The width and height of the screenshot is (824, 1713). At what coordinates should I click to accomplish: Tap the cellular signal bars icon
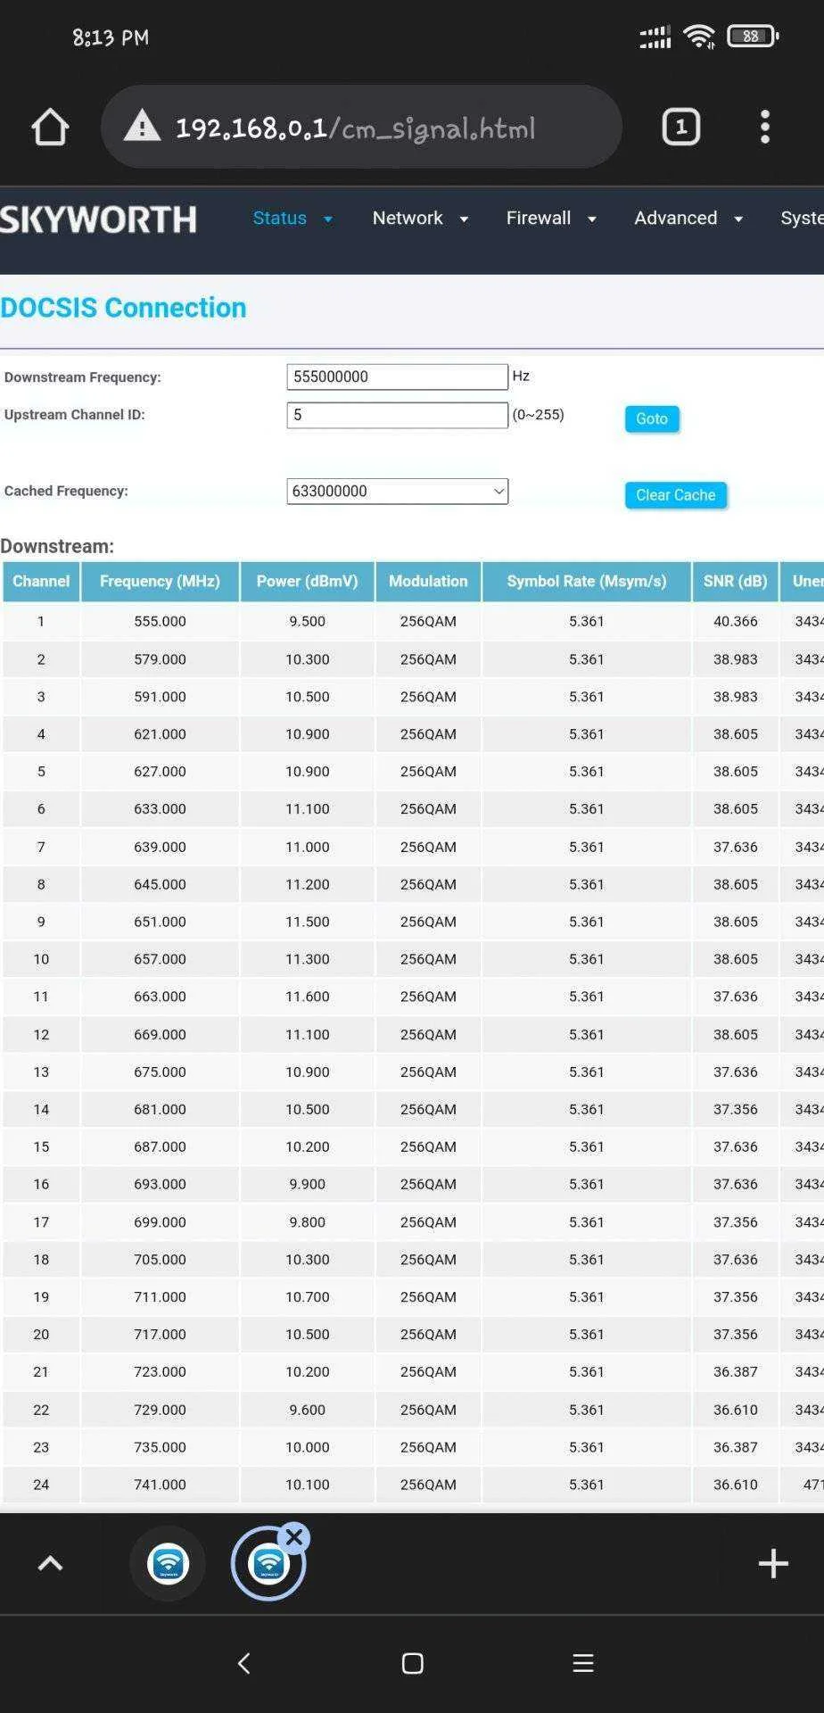point(655,37)
